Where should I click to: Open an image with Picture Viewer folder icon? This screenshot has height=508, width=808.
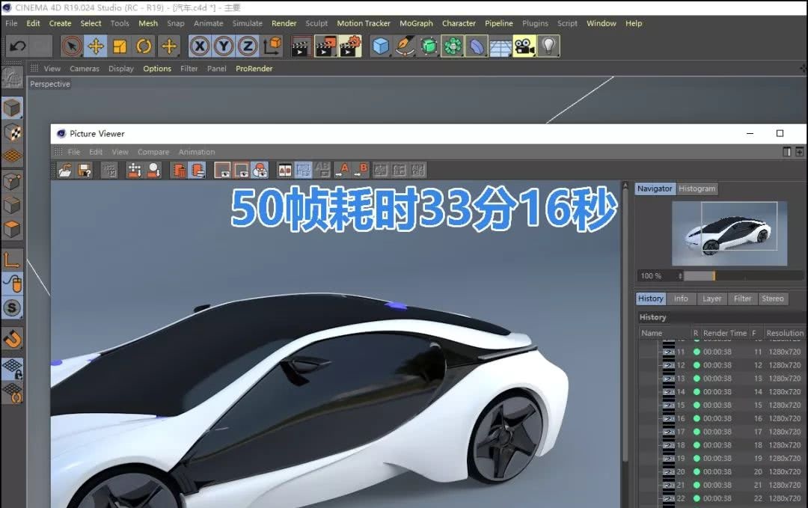[65, 170]
